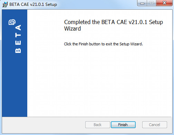Click the letter 'A' in the BETA wordmark
The width and height of the screenshot is (174, 135).
pyautogui.click(x=18, y=27)
